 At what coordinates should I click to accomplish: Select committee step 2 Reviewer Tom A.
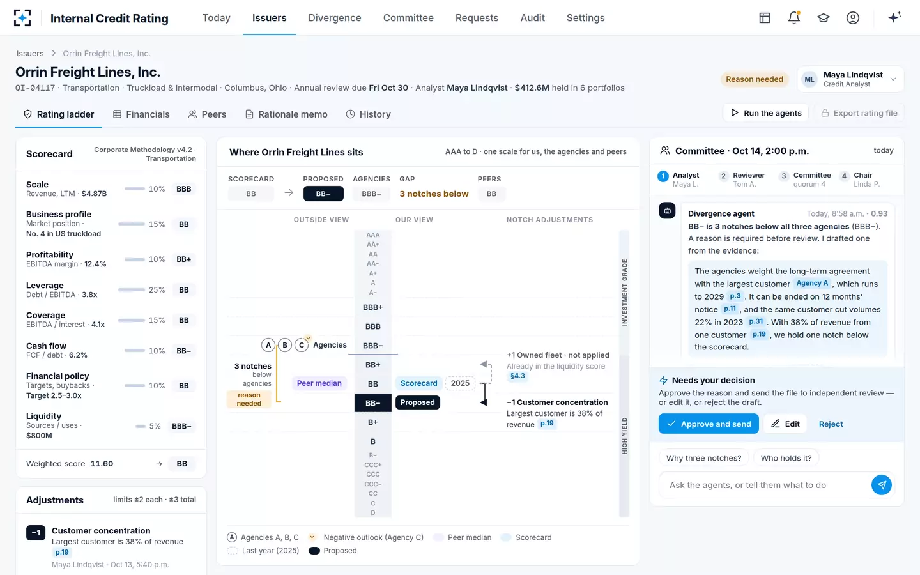point(742,180)
